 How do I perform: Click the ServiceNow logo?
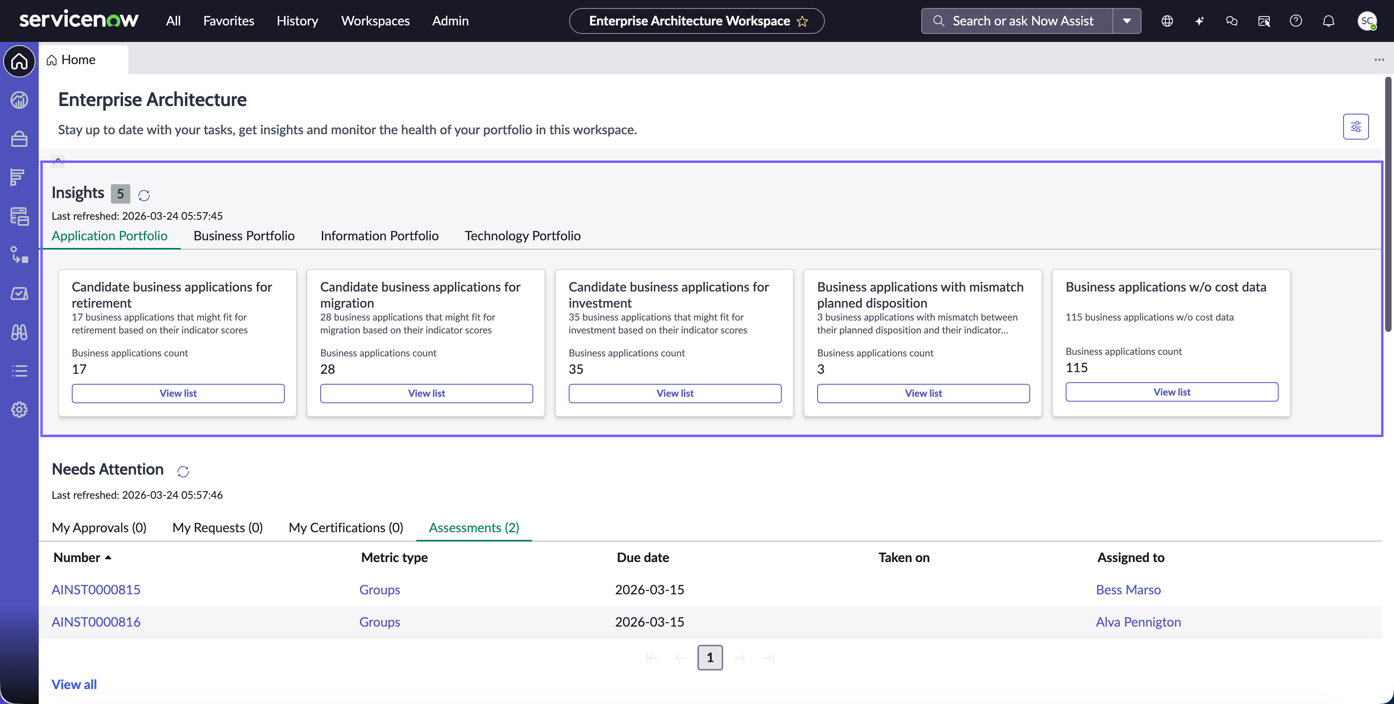pos(79,20)
